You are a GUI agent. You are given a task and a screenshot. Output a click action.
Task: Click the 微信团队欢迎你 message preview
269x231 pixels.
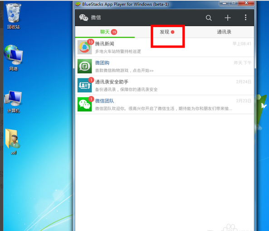tap(163, 108)
